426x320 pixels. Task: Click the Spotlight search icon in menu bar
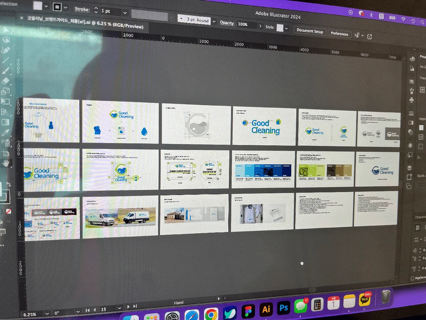click(x=422, y=22)
